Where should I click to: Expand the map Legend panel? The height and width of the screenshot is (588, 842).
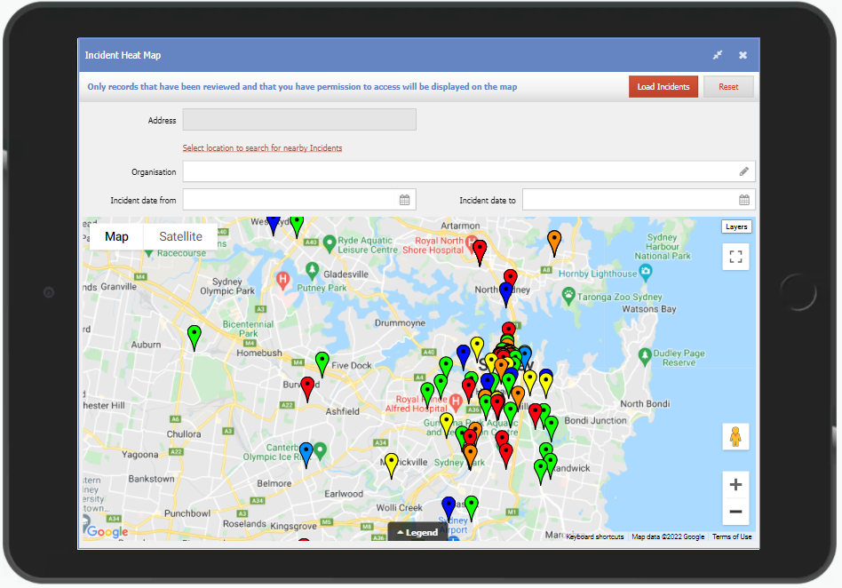click(417, 531)
